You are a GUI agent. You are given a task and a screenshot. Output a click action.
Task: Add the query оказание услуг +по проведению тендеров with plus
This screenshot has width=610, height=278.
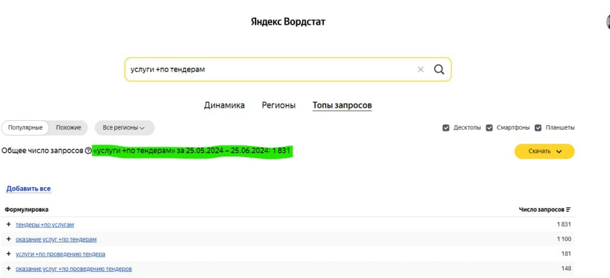[x=9, y=269]
